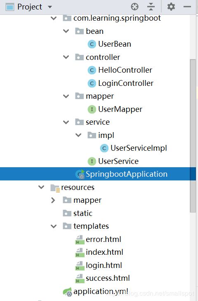Image resolution: width=198 pixels, height=301 pixels.
Task: Click the SpringbootApplication run class icon
Action: tap(80, 174)
